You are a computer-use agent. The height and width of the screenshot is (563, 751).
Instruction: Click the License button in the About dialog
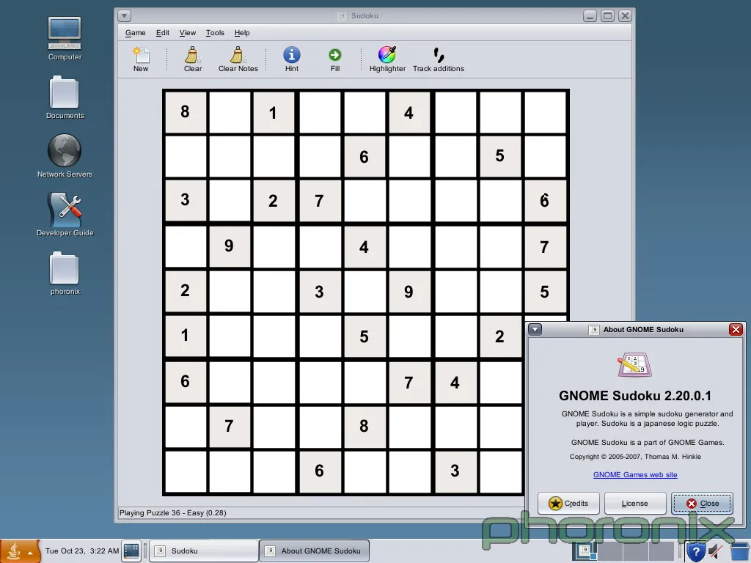click(x=635, y=503)
